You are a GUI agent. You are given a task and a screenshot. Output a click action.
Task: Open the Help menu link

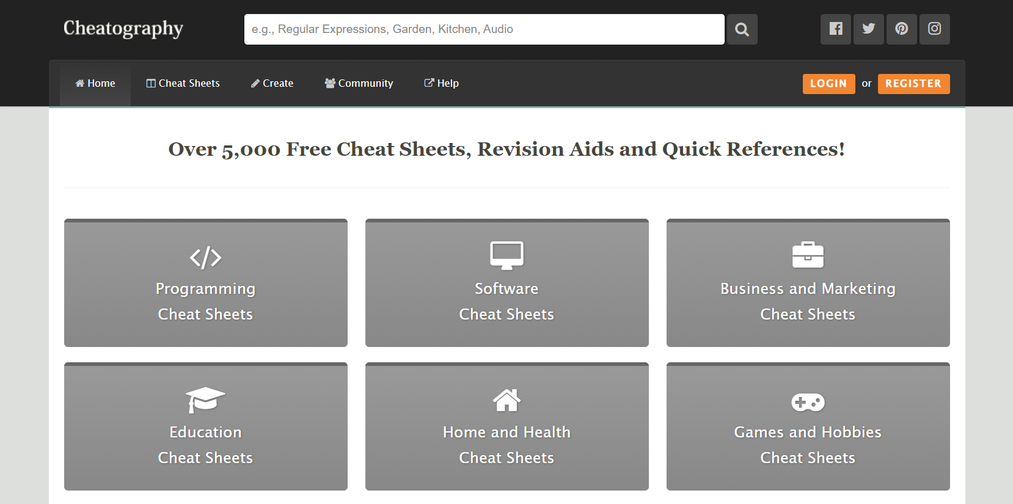(x=441, y=83)
